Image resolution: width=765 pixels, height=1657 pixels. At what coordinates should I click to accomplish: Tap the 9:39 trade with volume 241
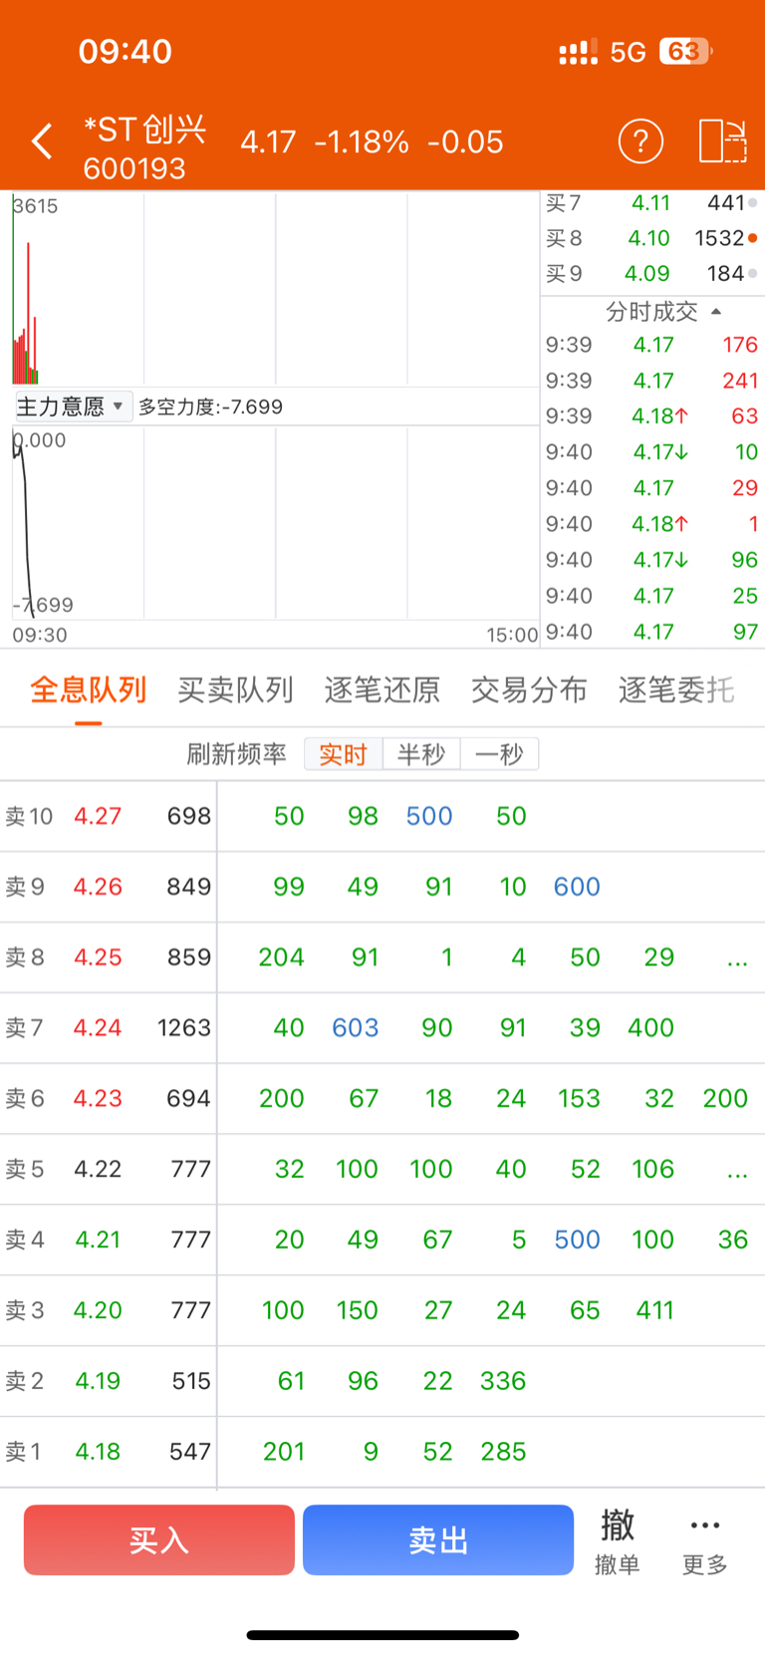[652, 382]
